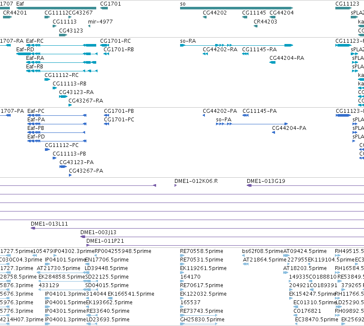This screenshot has width=364, height=326.
Task: Click the AT21730.5prime EST label
Action: pos(59,268)
